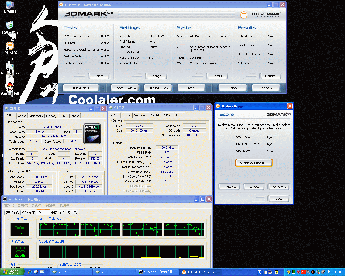The width and height of the screenshot is (345, 276).
Task: Open 網路功能 tab in Task Manager
Action: click(x=58, y=212)
